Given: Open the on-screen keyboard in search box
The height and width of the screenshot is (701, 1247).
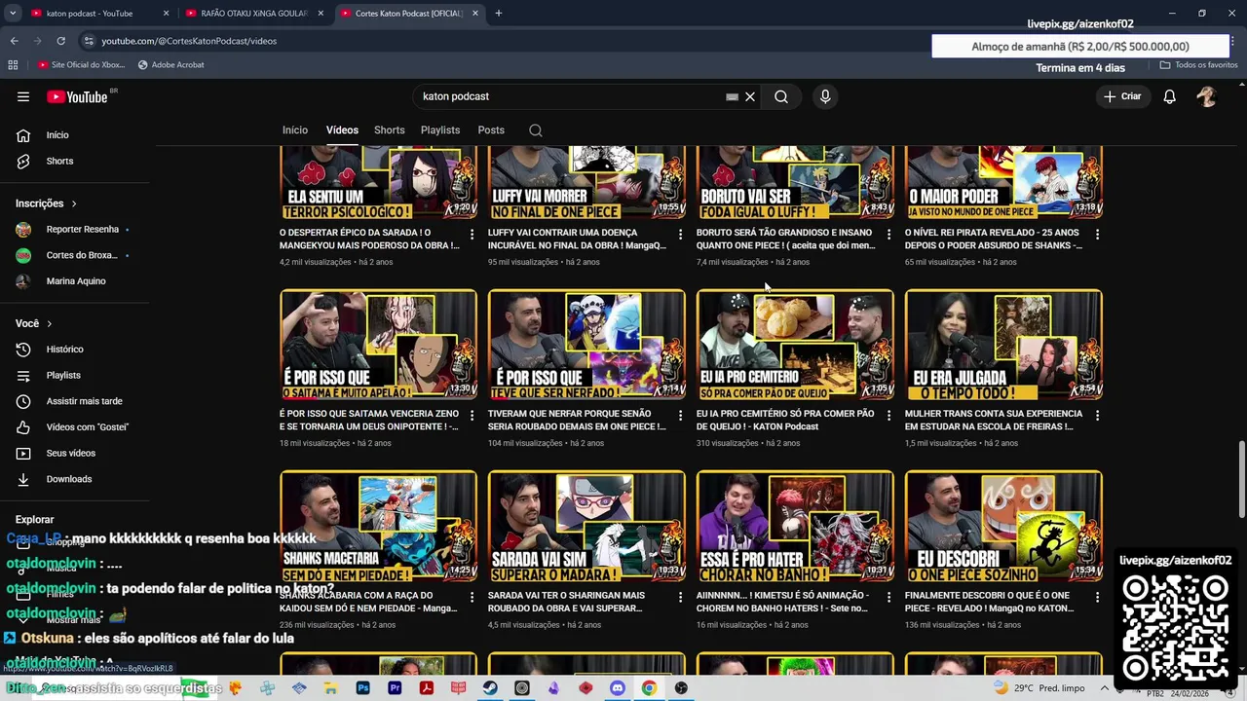Looking at the screenshot, I should point(732,96).
